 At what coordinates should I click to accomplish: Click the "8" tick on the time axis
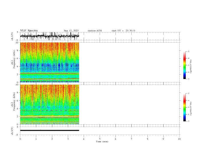pyautogui.click(x=147, y=139)
